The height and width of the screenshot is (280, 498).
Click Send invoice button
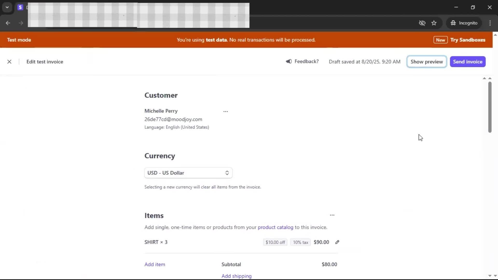tap(467, 62)
